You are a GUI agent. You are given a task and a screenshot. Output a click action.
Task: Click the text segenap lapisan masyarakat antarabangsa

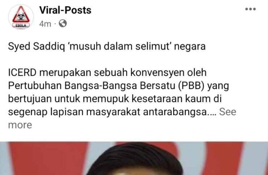[112, 112]
